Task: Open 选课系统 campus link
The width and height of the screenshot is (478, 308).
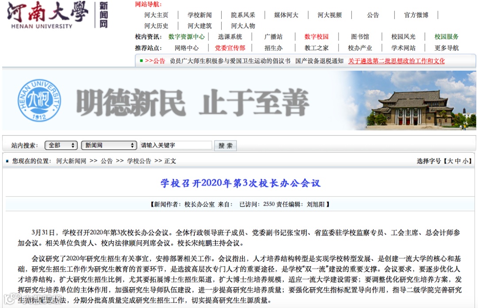Action: tap(230, 37)
